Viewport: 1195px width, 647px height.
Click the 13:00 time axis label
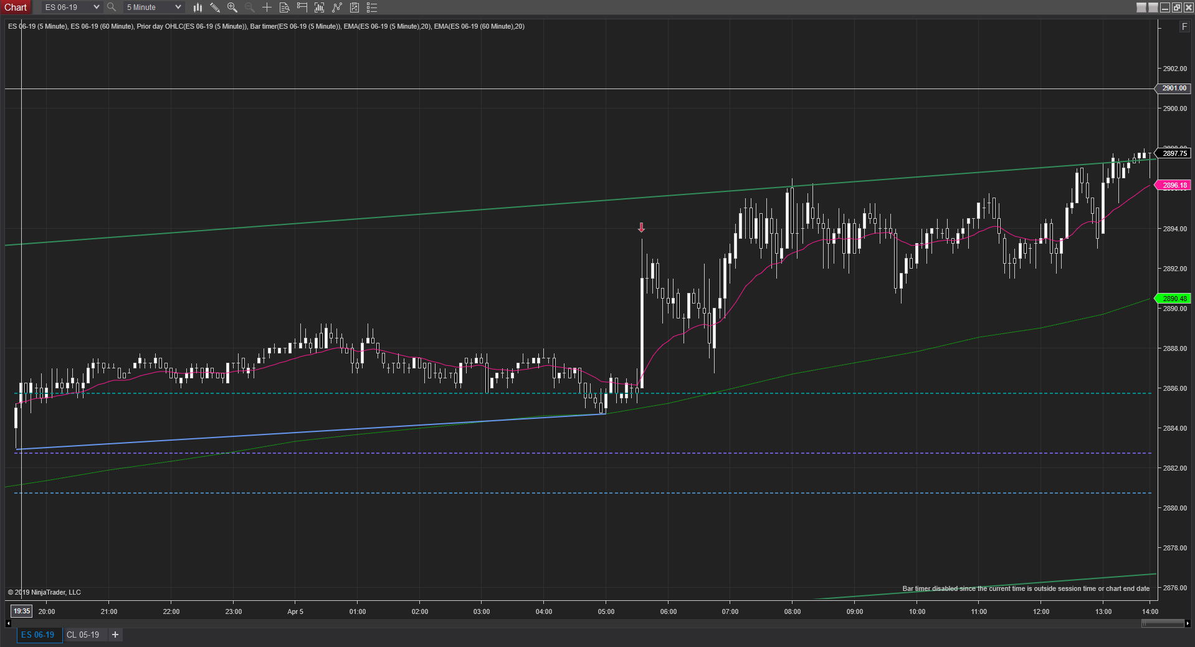point(1103,611)
